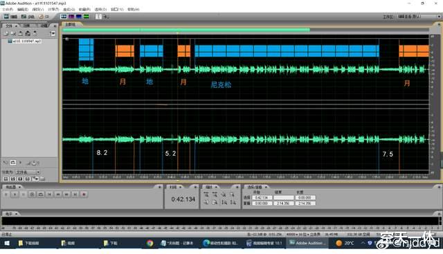Click the green navigation bar above waveform
This screenshot has height=254, width=443.
point(186,30)
